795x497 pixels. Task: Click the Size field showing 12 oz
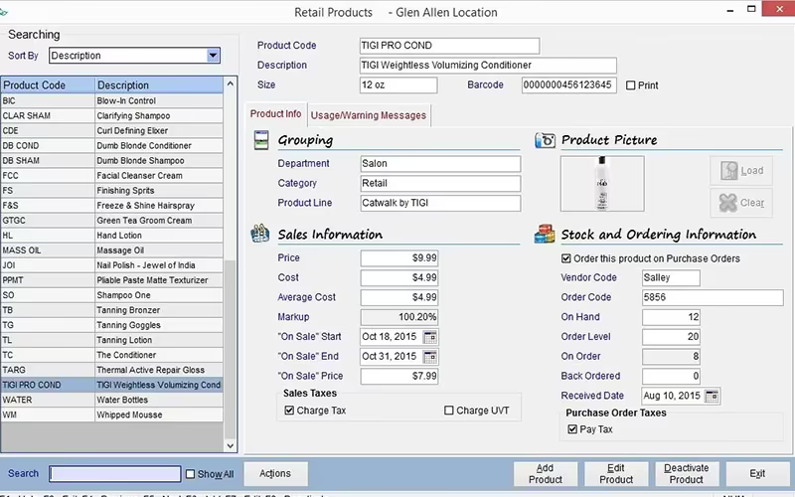[398, 85]
